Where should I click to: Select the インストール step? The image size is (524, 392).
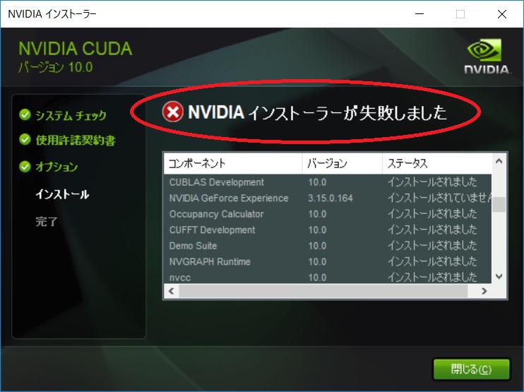(62, 194)
